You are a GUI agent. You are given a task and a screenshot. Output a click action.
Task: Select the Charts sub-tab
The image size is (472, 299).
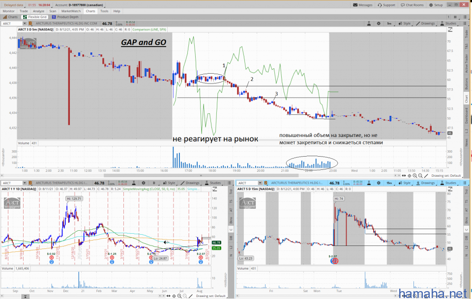click(10, 17)
